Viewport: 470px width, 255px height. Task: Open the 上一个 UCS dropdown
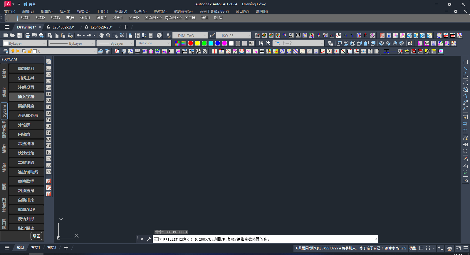click(x=299, y=43)
